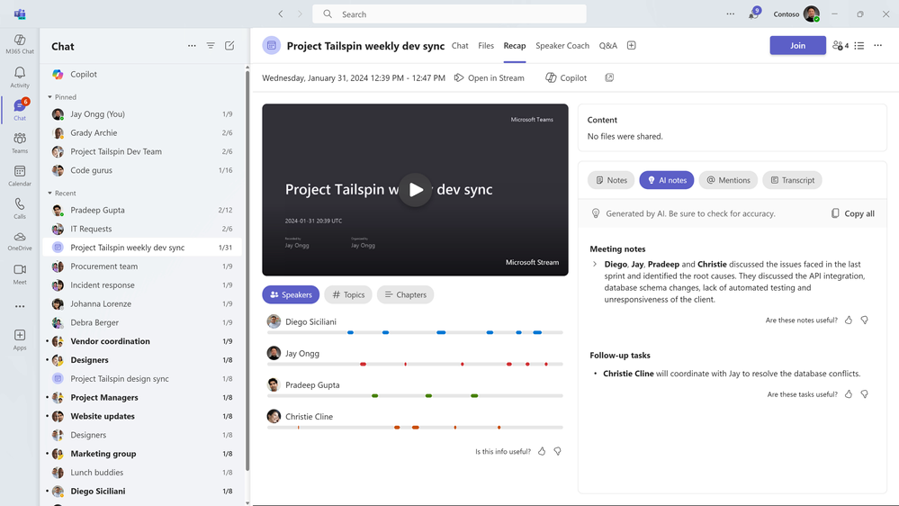
Task: Open the Calendar app
Action: point(20,176)
